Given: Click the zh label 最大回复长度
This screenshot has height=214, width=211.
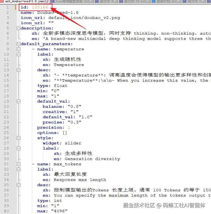Looking at the screenshot, I should (70, 174).
